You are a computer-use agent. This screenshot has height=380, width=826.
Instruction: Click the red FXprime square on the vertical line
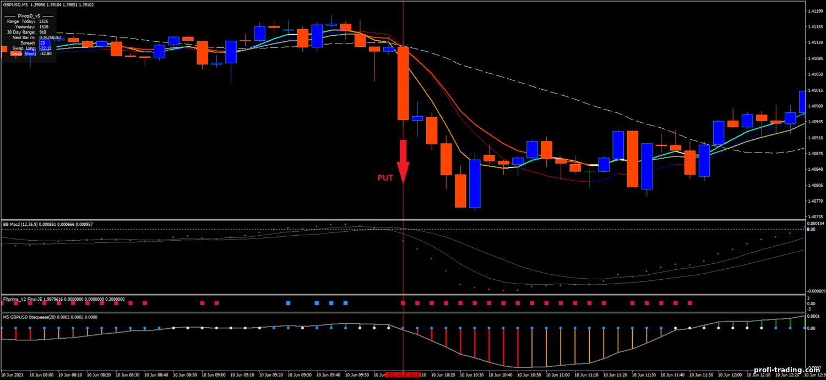pyautogui.click(x=403, y=303)
